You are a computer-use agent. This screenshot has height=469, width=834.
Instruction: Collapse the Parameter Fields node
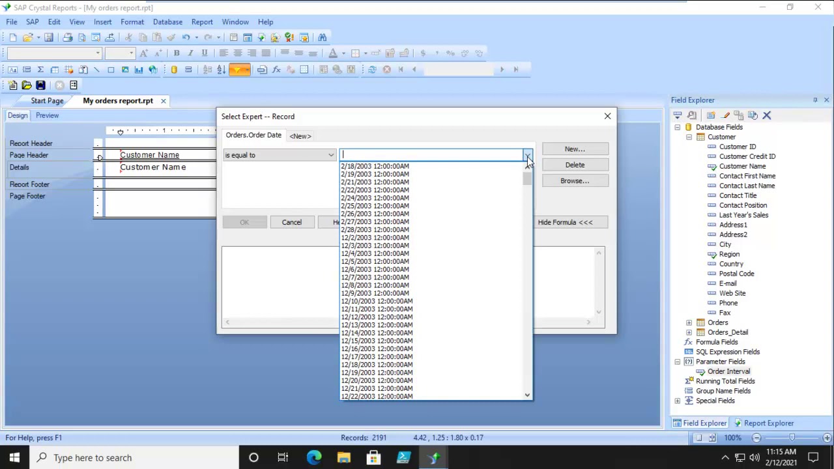click(678, 362)
